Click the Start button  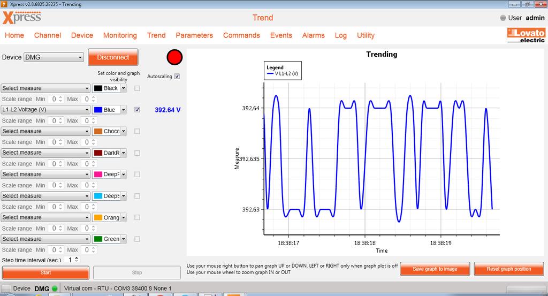[45, 272]
